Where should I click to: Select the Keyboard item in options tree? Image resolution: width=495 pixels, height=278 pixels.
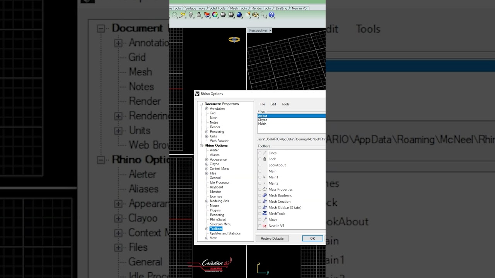pyautogui.click(x=217, y=187)
